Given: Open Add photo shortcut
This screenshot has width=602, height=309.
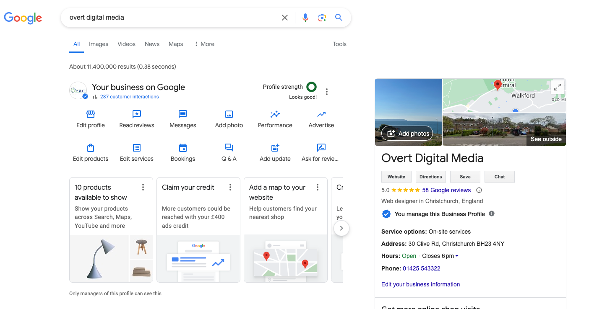Looking at the screenshot, I should click(229, 119).
